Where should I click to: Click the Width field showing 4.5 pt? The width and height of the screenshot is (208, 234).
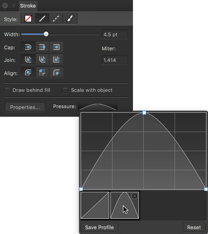coord(115,34)
